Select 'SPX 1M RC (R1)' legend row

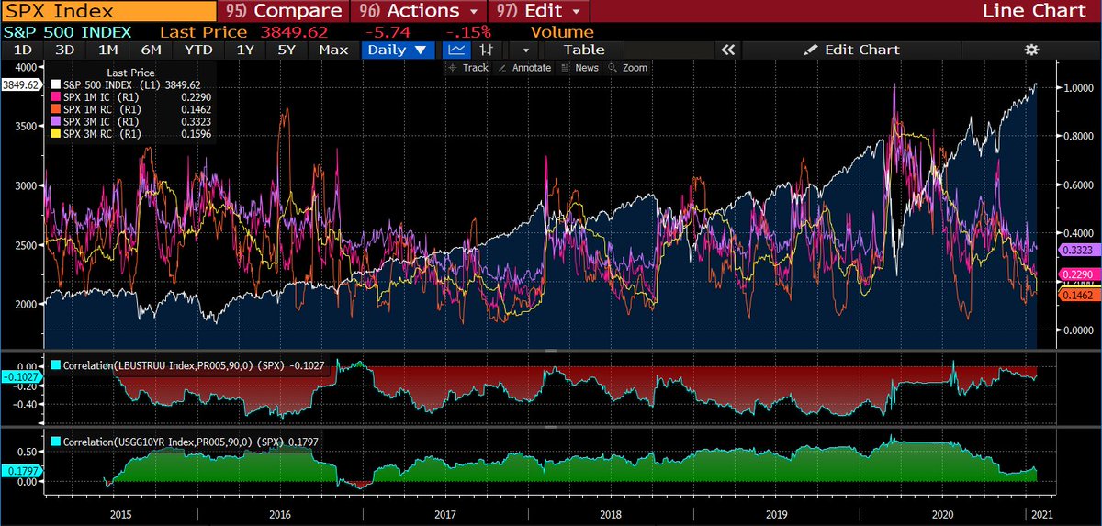(x=130, y=108)
